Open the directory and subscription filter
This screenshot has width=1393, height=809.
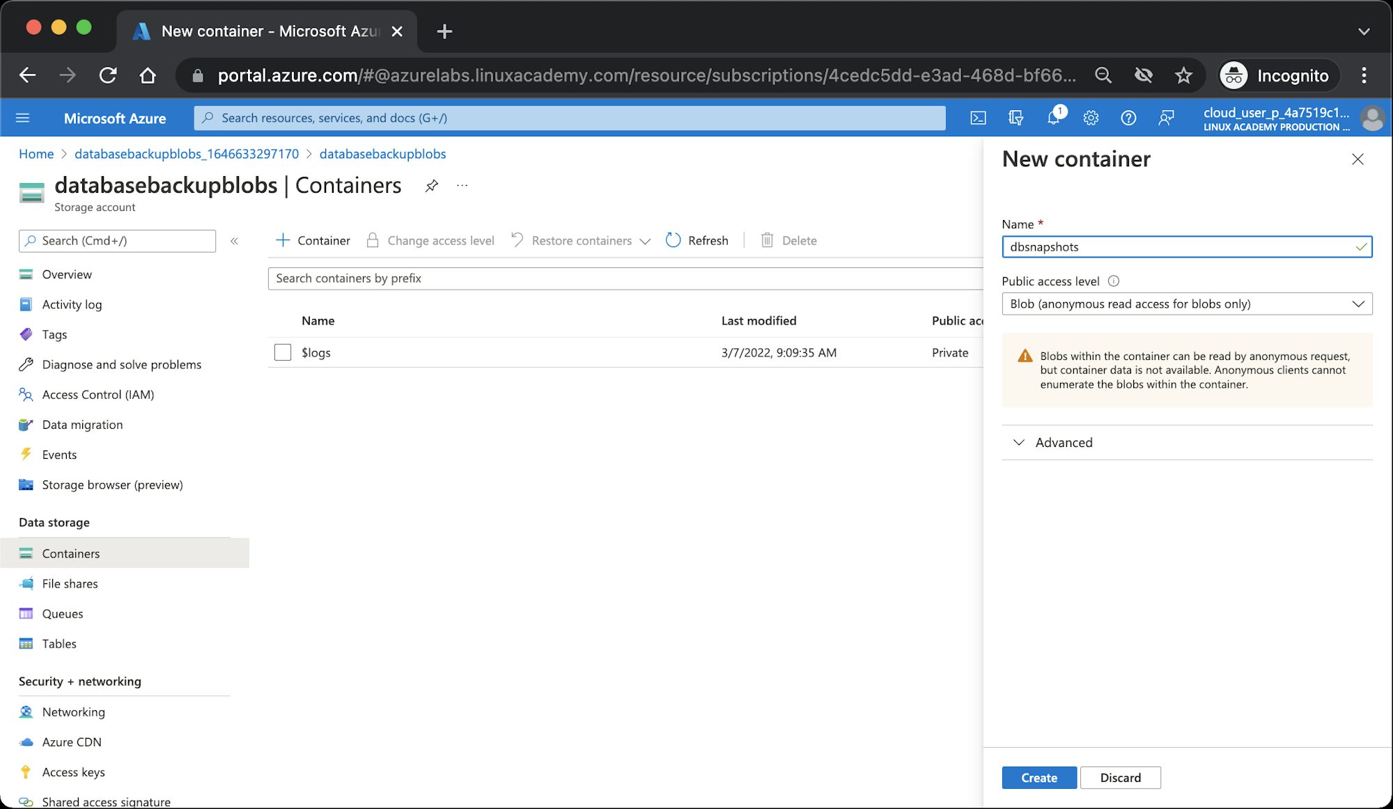tap(1016, 118)
